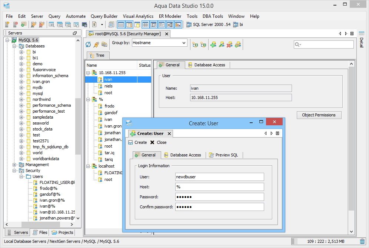Viewport: 369px width, 248px height.
Task: Close the root@MySQL 5.6 Security Manager tab
Action: click(167, 34)
